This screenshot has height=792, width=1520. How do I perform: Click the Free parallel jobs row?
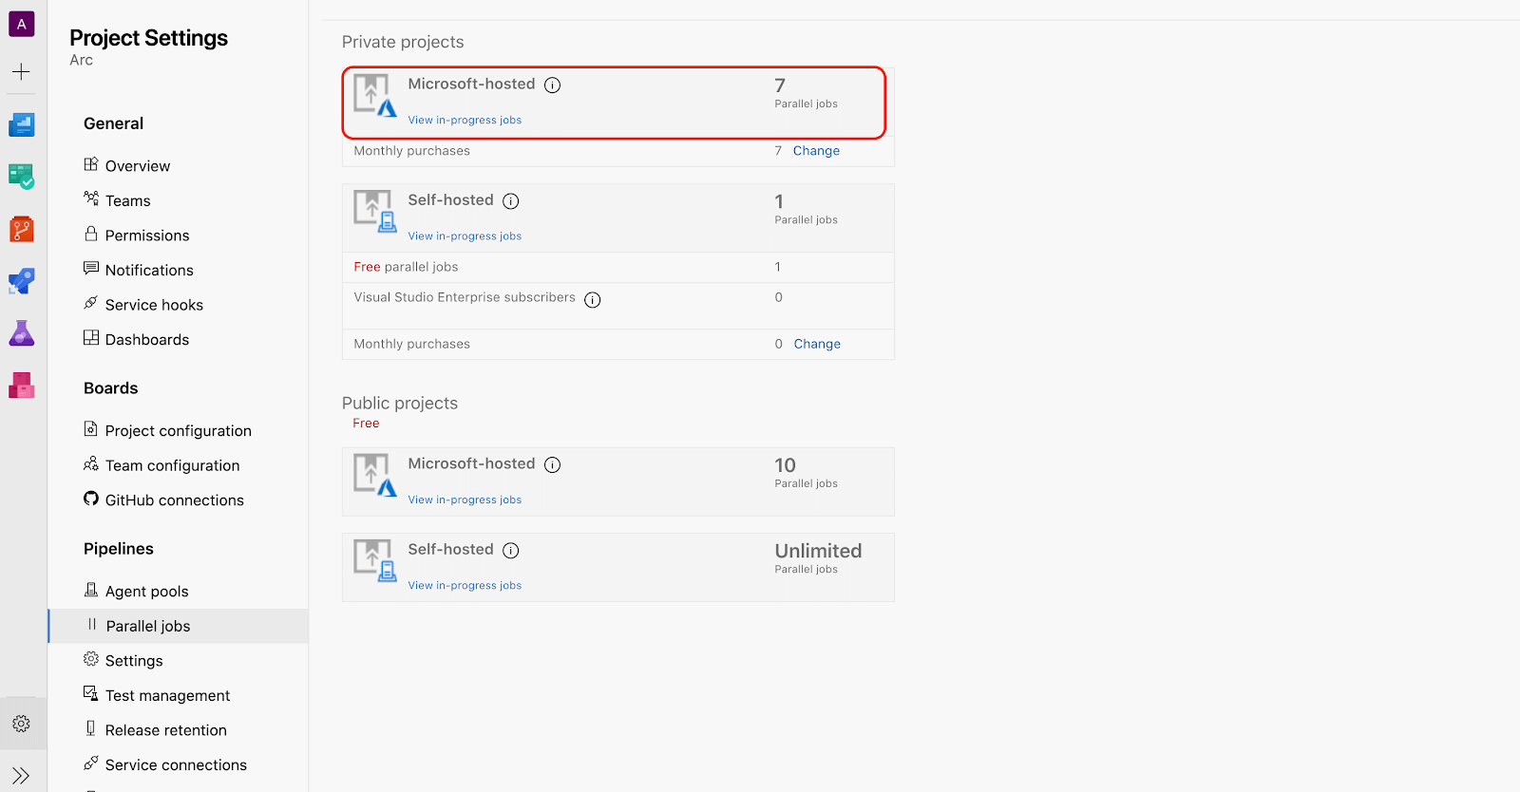(617, 267)
